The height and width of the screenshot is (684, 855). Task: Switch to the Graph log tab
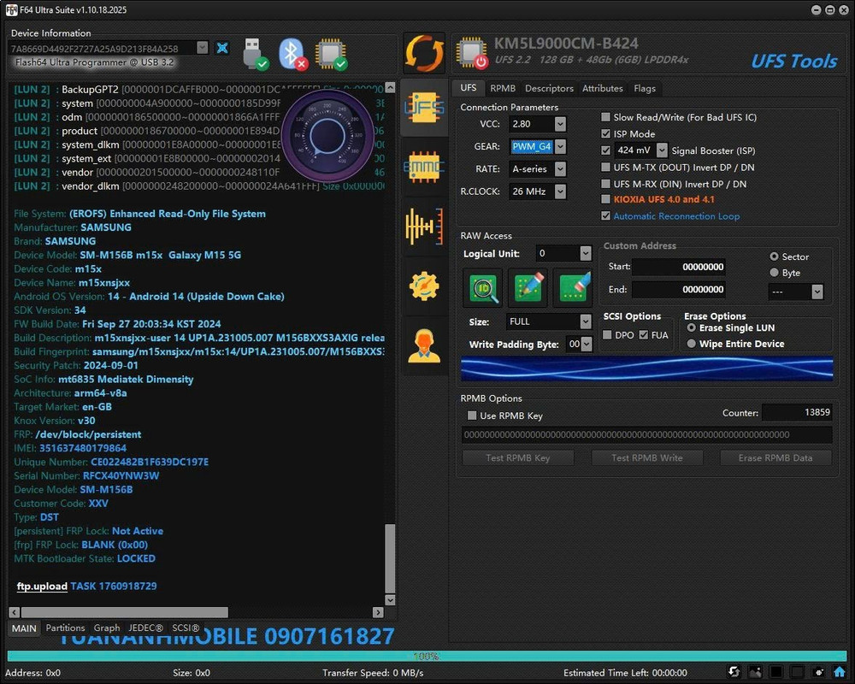107,628
